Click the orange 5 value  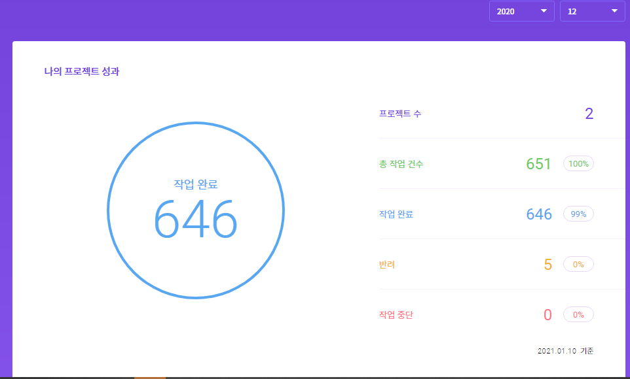548,265
